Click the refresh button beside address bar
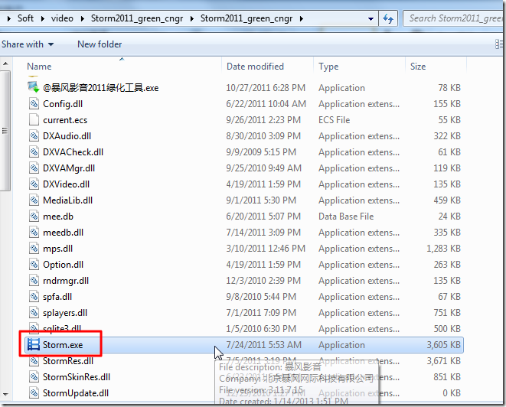506x407 pixels. tap(388, 18)
